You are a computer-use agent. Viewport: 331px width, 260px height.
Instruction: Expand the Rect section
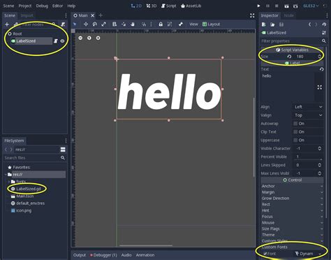click(292, 204)
